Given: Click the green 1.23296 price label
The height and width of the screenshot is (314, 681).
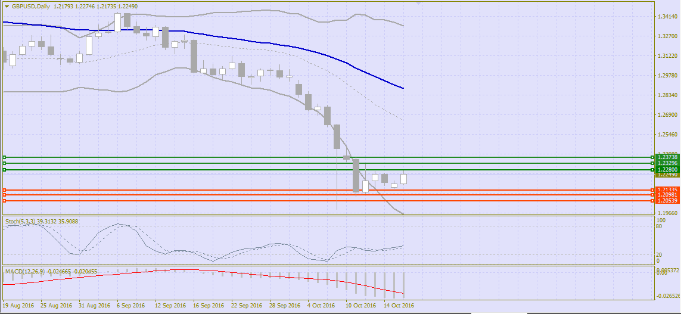Looking at the screenshot, I should [667, 163].
